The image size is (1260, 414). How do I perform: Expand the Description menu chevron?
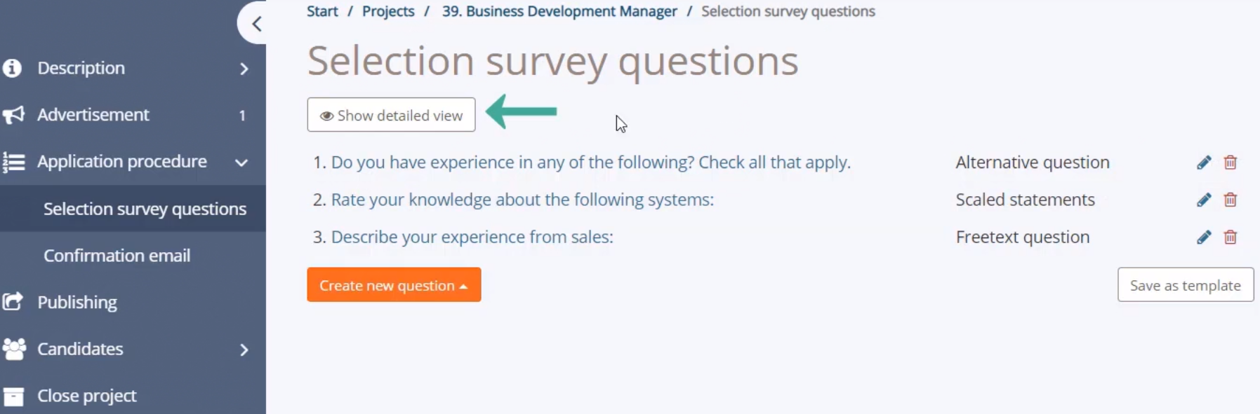pos(244,69)
